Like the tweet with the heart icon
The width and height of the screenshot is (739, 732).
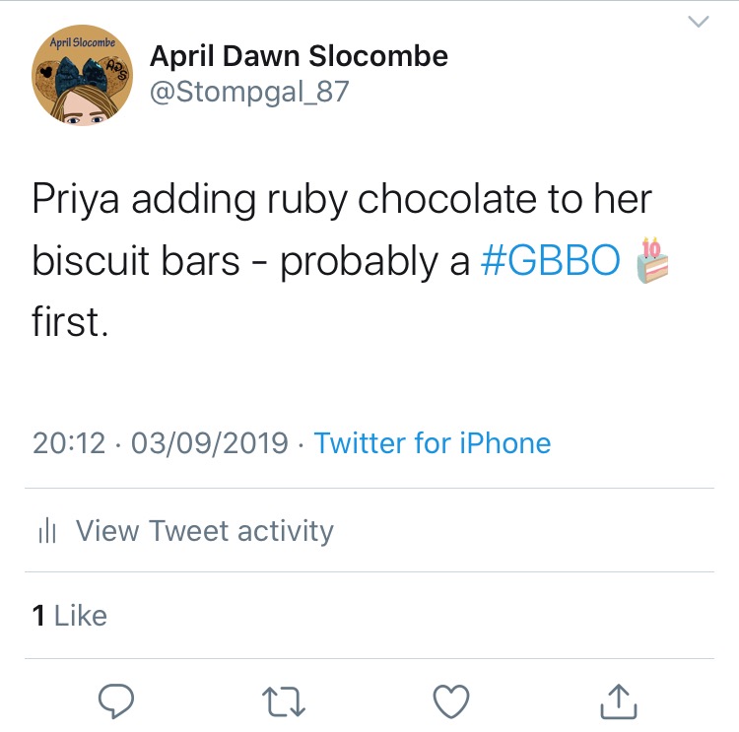click(450, 700)
